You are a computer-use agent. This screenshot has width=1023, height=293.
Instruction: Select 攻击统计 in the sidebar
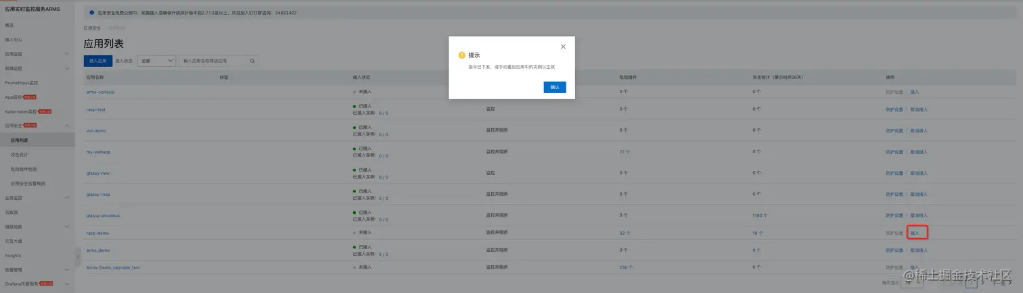click(20, 155)
